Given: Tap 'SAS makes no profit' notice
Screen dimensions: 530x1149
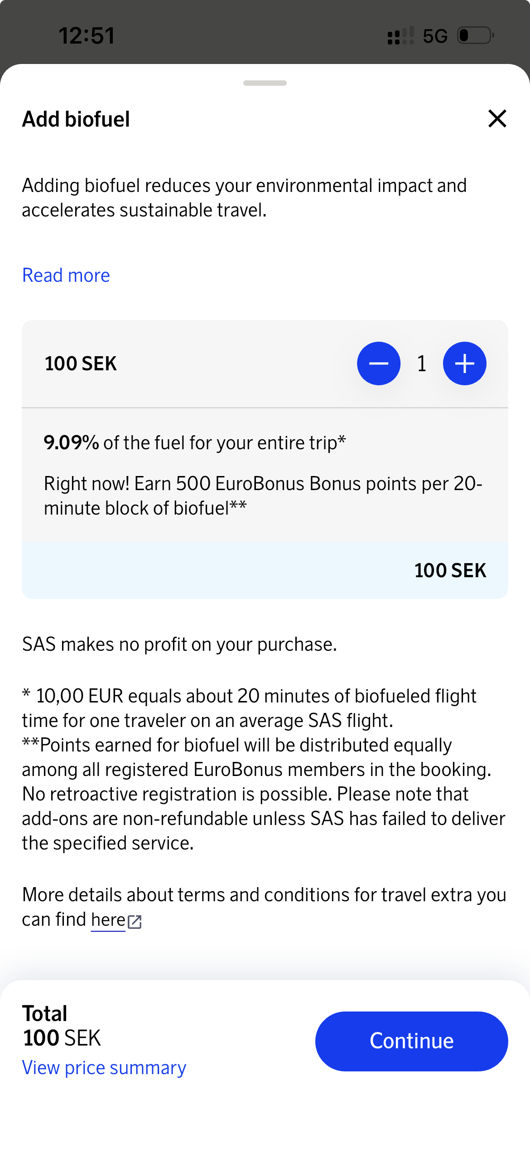Looking at the screenshot, I should pyautogui.click(x=179, y=644).
